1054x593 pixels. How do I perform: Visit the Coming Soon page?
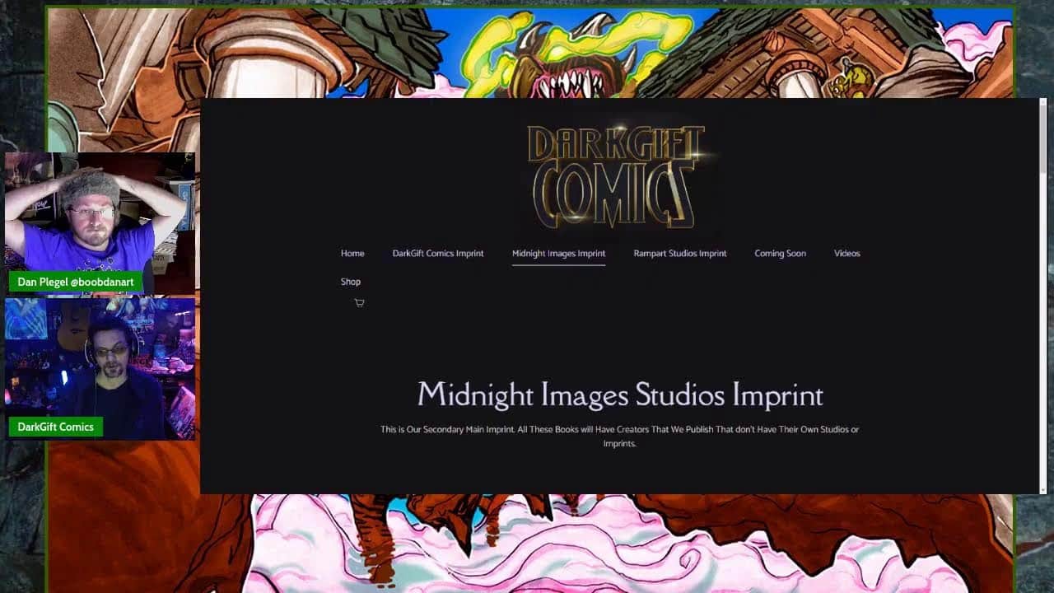click(x=780, y=254)
